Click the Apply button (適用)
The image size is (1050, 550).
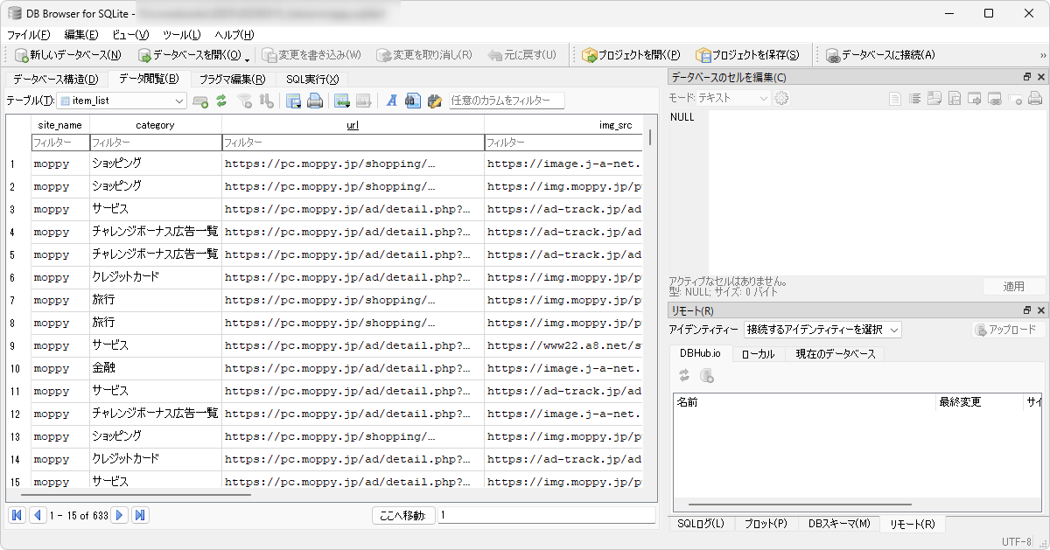1014,286
